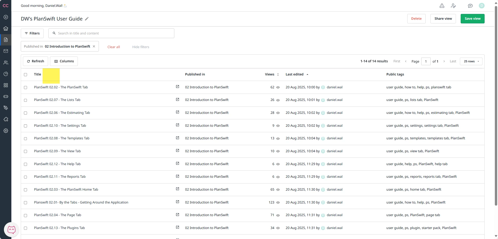The height and width of the screenshot is (239, 498).
Task: Open the documents page icon in sidebar
Action: [6, 40]
